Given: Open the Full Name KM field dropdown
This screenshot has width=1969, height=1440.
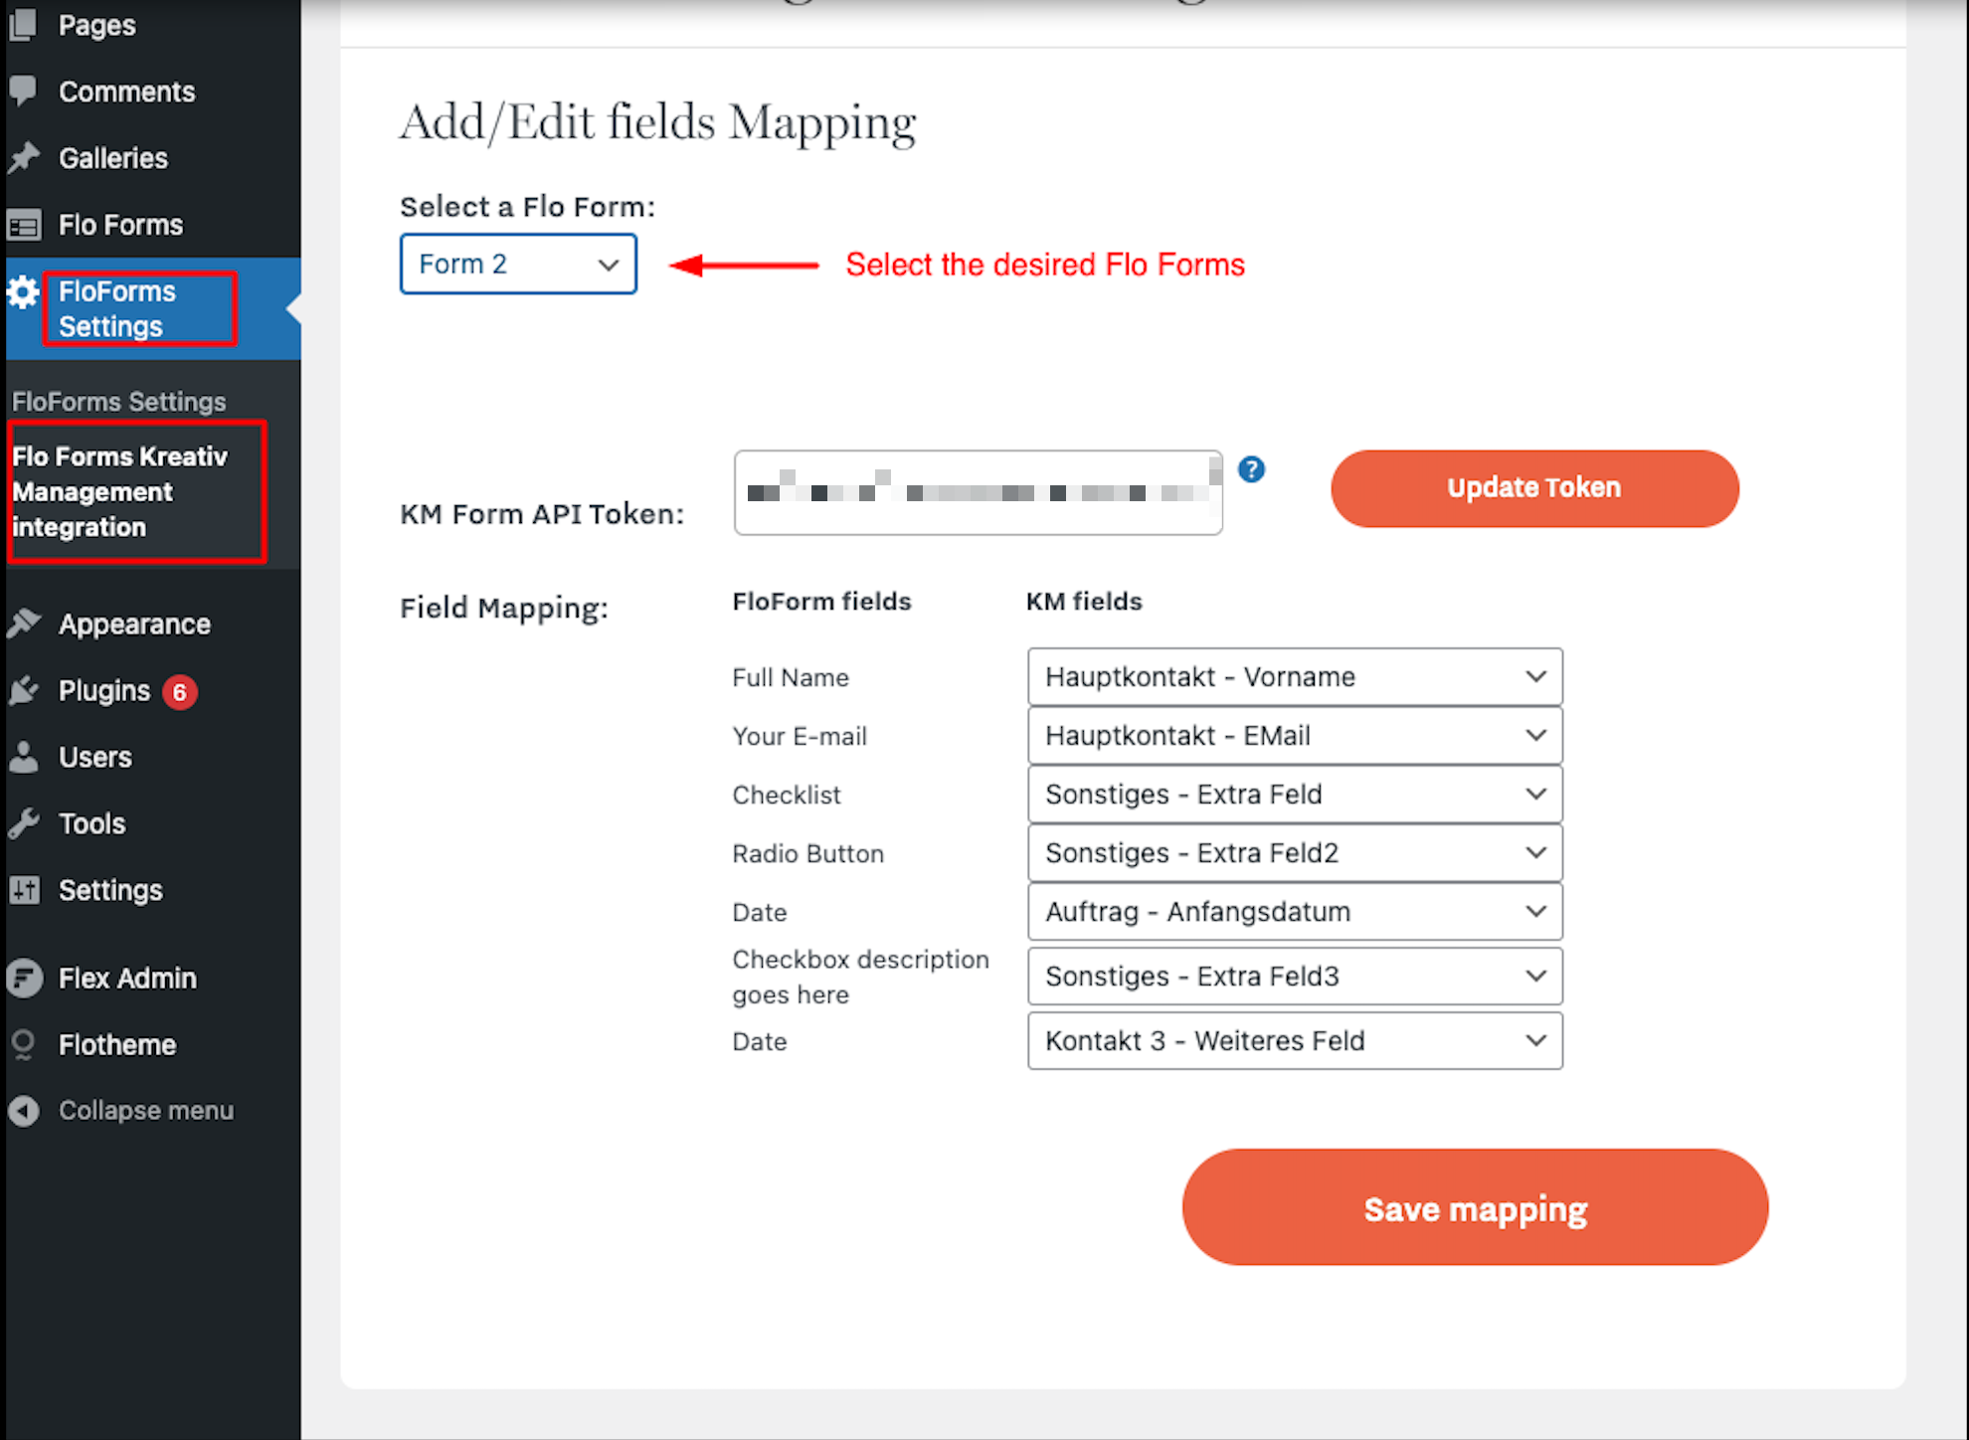Looking at the screenshot, I should (x=1294, y=677).
